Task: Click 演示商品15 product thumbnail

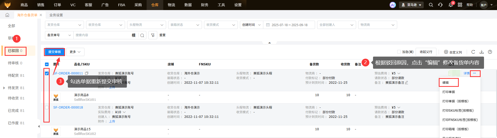Action: [56, 132]
